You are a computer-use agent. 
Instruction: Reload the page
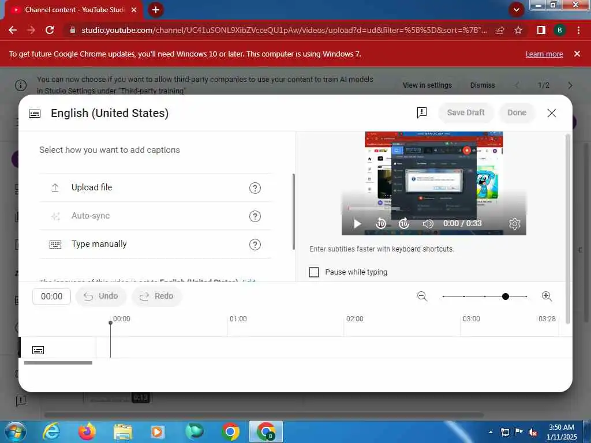click(x=50, y=30)
